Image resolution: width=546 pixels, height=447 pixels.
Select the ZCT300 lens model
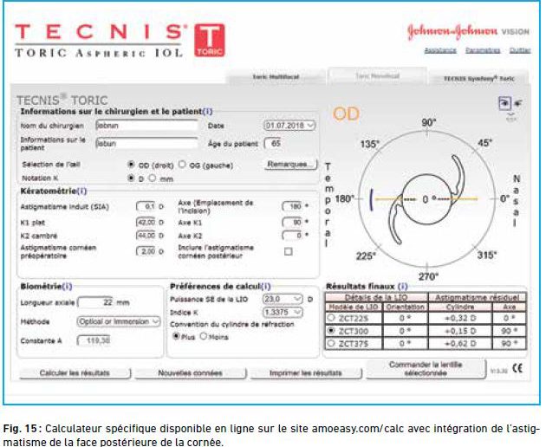click(x=331, y=330)
